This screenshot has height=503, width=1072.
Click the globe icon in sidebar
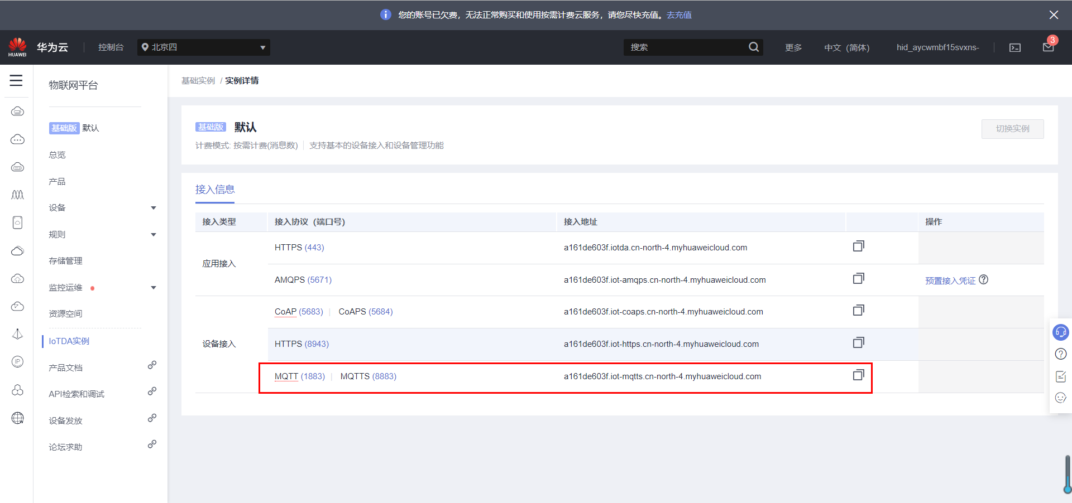pyautogui.click(x=17, y=418)
